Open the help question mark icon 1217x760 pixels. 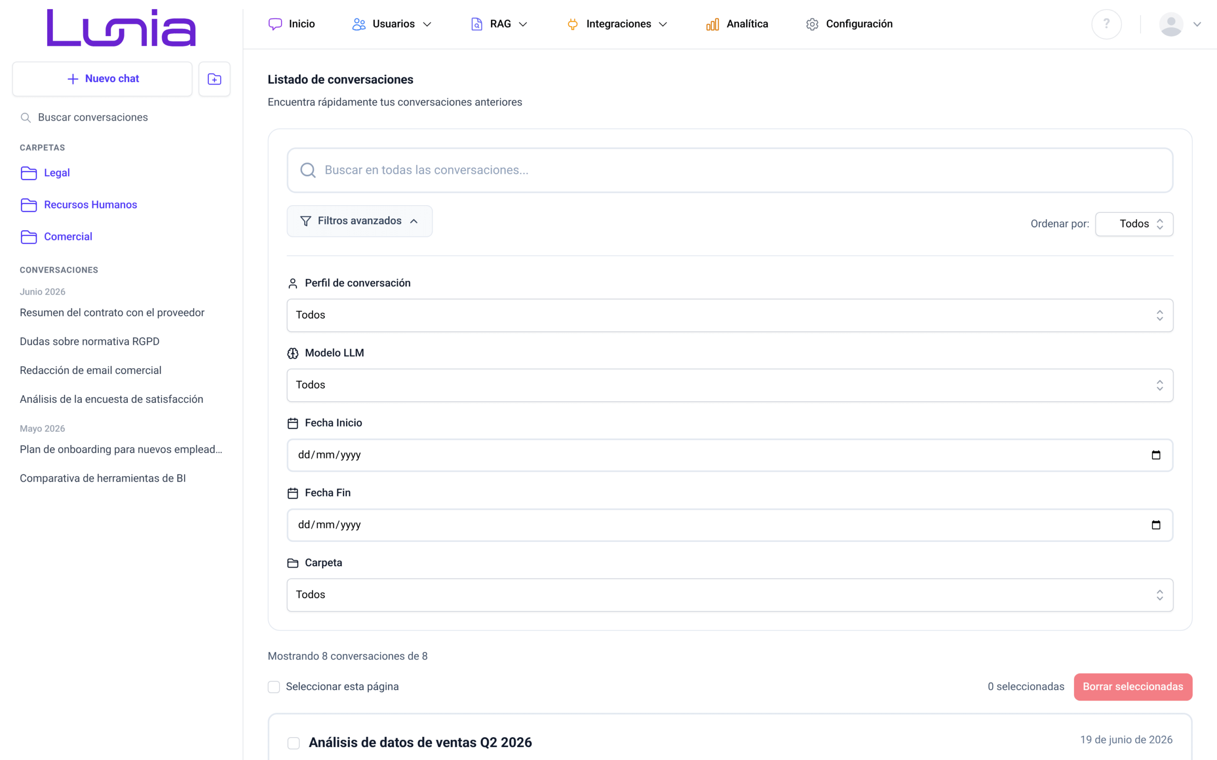click(x=1106, y=24)
